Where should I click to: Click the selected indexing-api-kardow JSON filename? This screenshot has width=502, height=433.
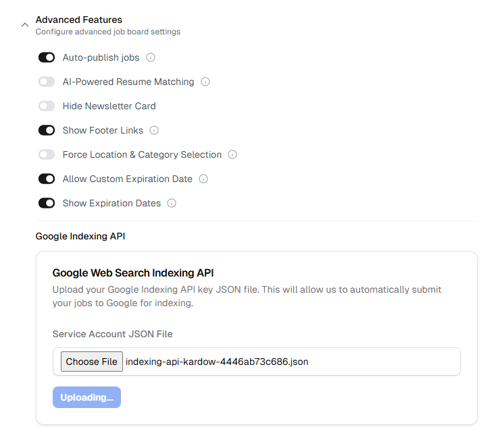click(x=217, y=362)
